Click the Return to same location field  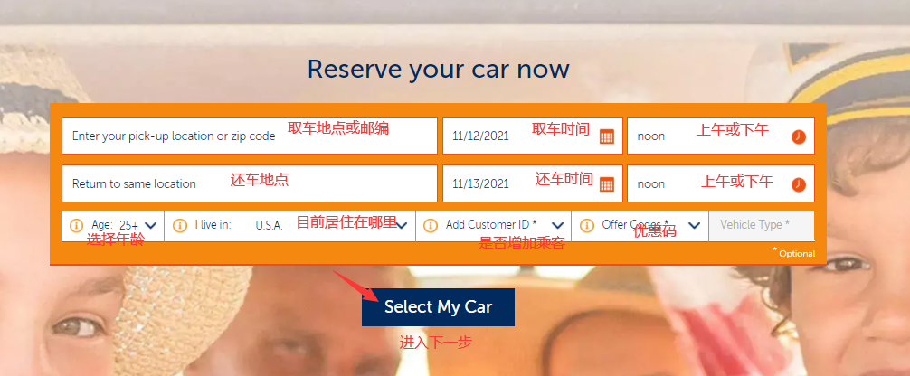250,184
